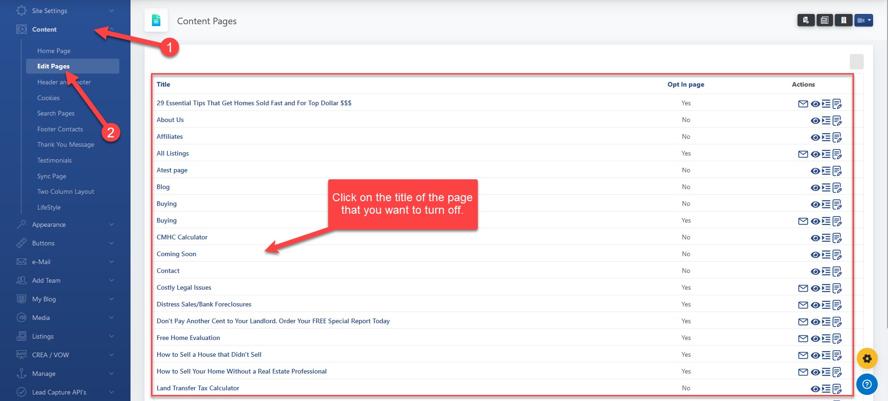Click the orange gear settings button

coord(867,359)
